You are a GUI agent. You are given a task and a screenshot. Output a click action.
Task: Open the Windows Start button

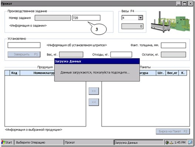click(x=7, y=143)
